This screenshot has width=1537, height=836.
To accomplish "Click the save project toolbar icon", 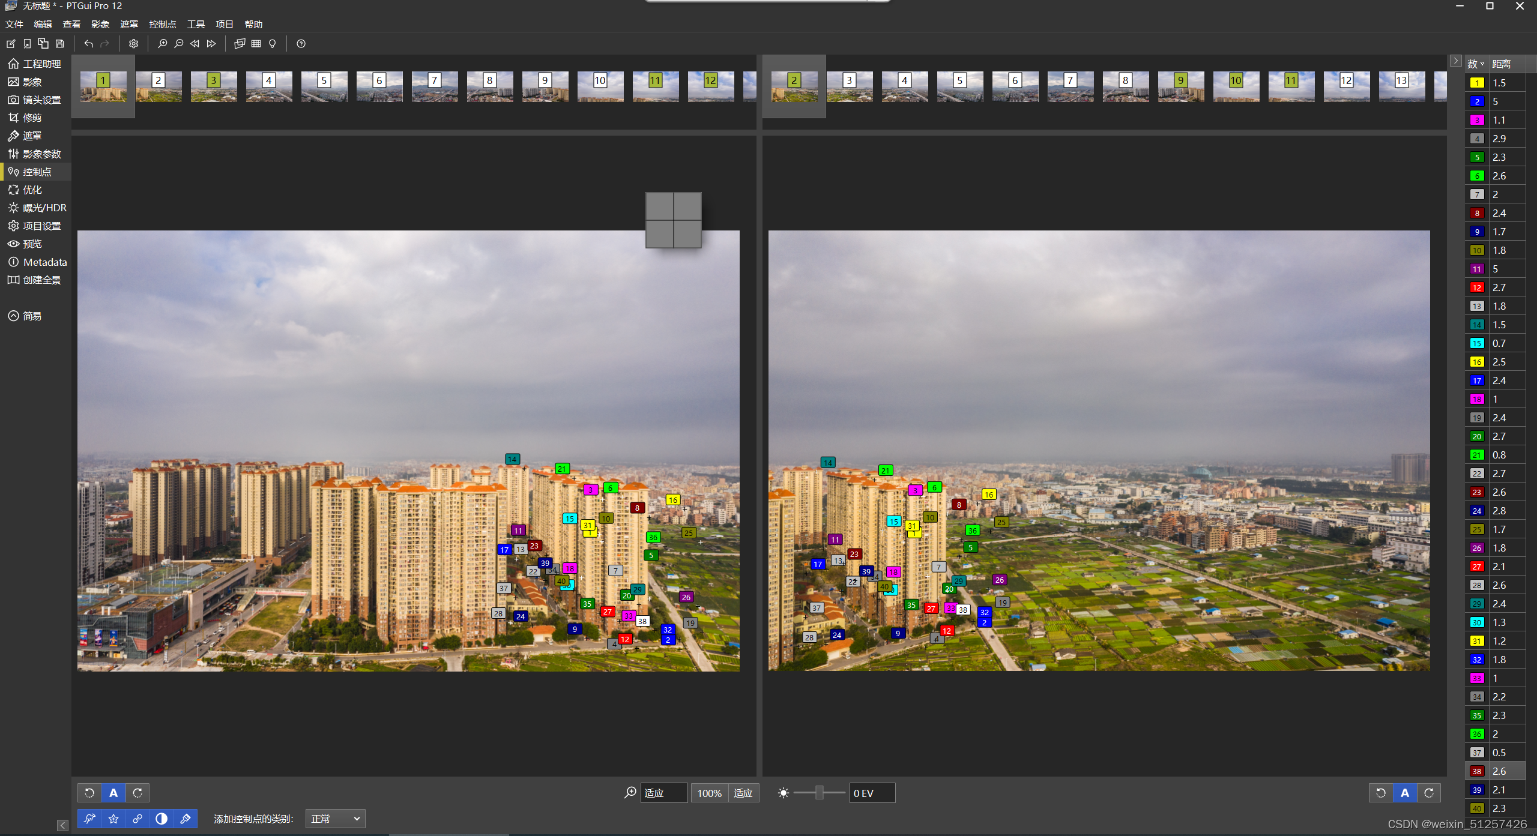I will (59, 43).
